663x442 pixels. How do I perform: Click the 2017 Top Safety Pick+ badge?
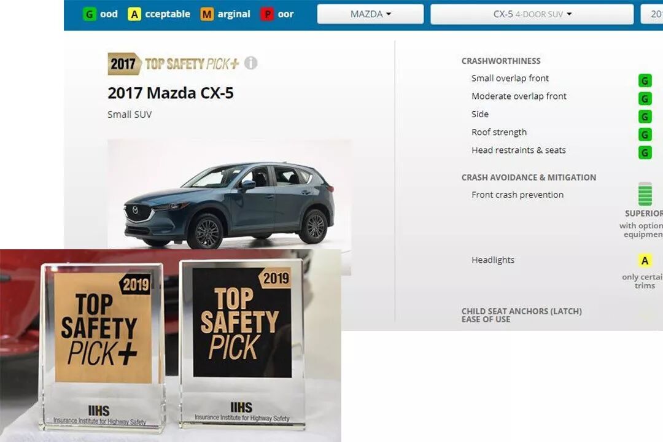173,64
